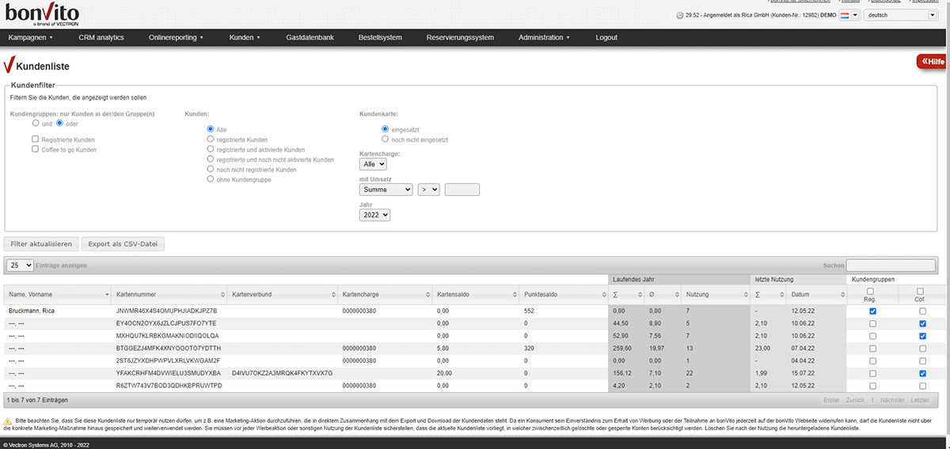The height and width of the screenshot is (449, 950).
Task: Click the Nächster pagination link
Action: pos(892,401)
